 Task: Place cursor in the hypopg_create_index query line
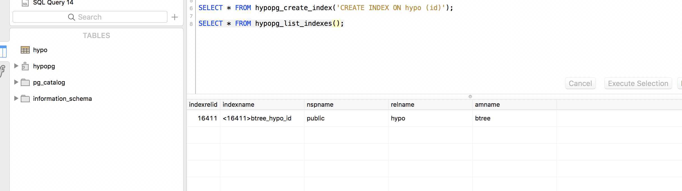326,8
